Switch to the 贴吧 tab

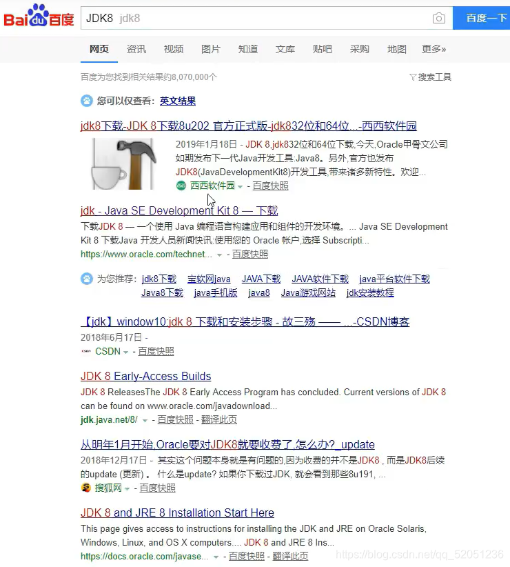click(322, 49)
